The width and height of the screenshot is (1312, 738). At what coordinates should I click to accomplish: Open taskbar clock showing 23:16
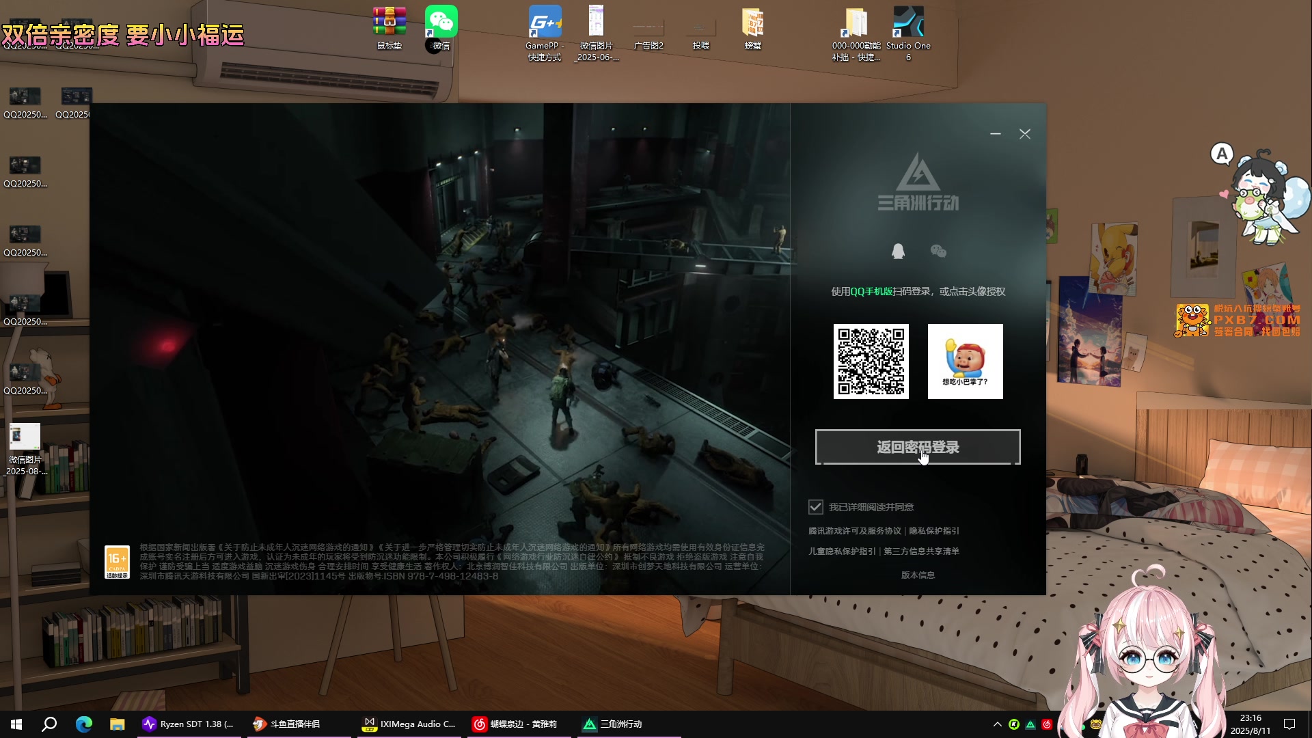click(x=1250, y=724)
